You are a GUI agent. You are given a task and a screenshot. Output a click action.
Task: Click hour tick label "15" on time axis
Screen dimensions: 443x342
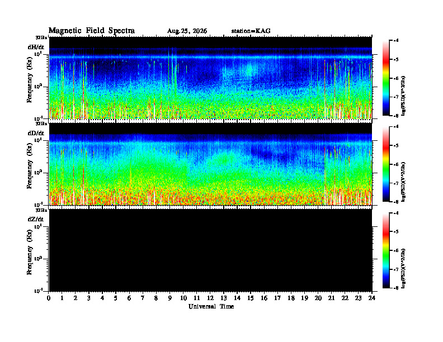pyautogui.click(x=251, y=298)
